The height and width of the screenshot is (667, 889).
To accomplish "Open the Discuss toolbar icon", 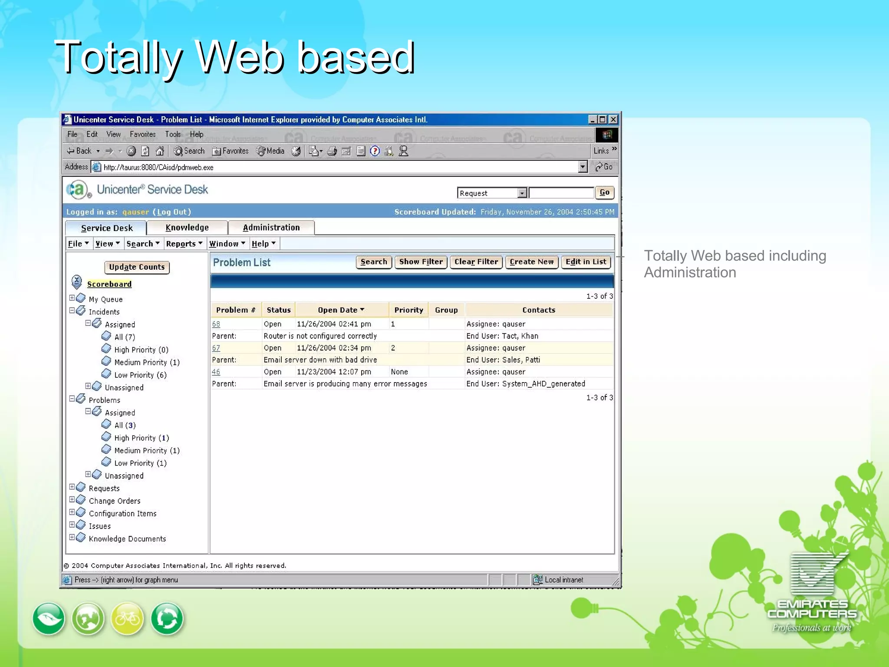I will click(360, 151).
